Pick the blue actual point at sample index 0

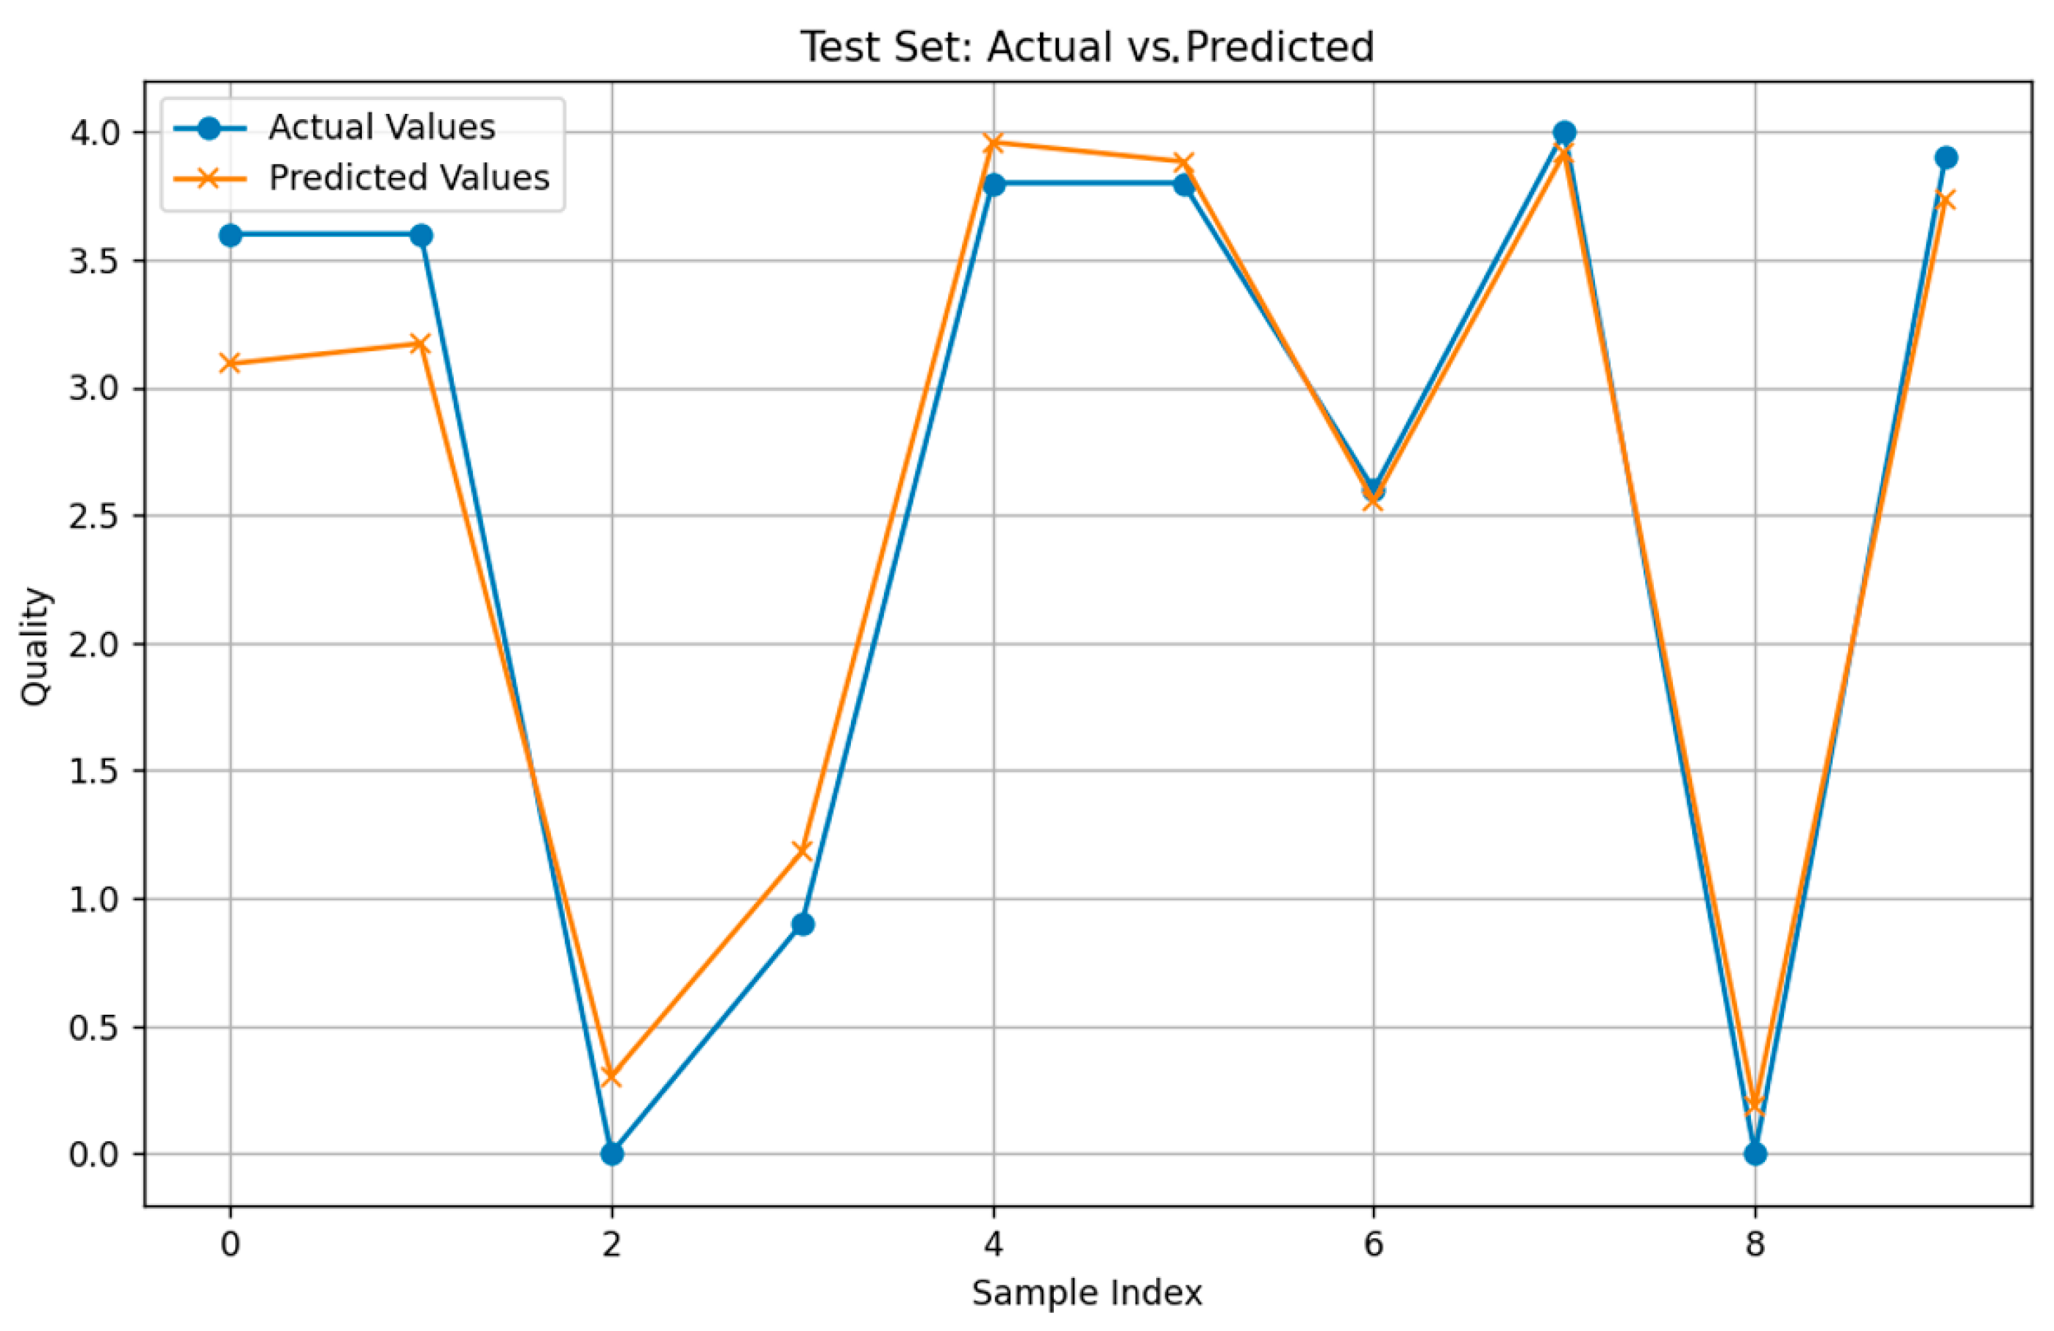pyautogui.click(x=230, y=235)
